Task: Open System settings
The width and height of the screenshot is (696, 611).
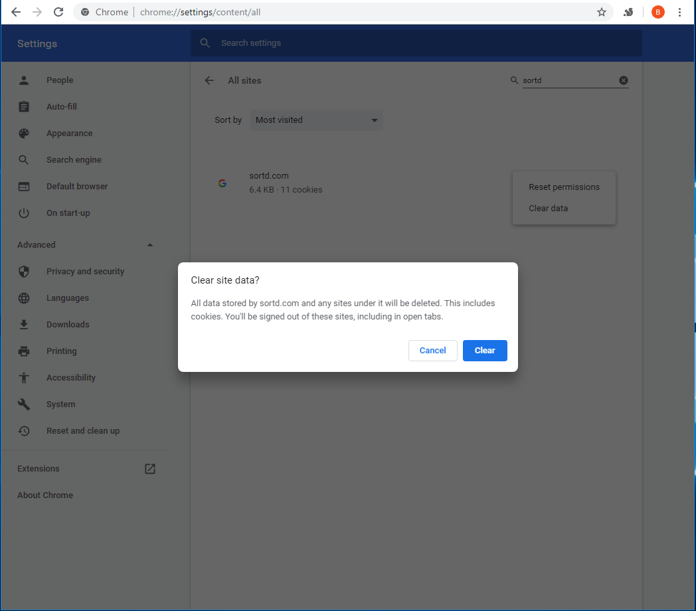Action: pos(61,404)
